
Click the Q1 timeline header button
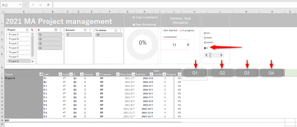tap(195, 73)
